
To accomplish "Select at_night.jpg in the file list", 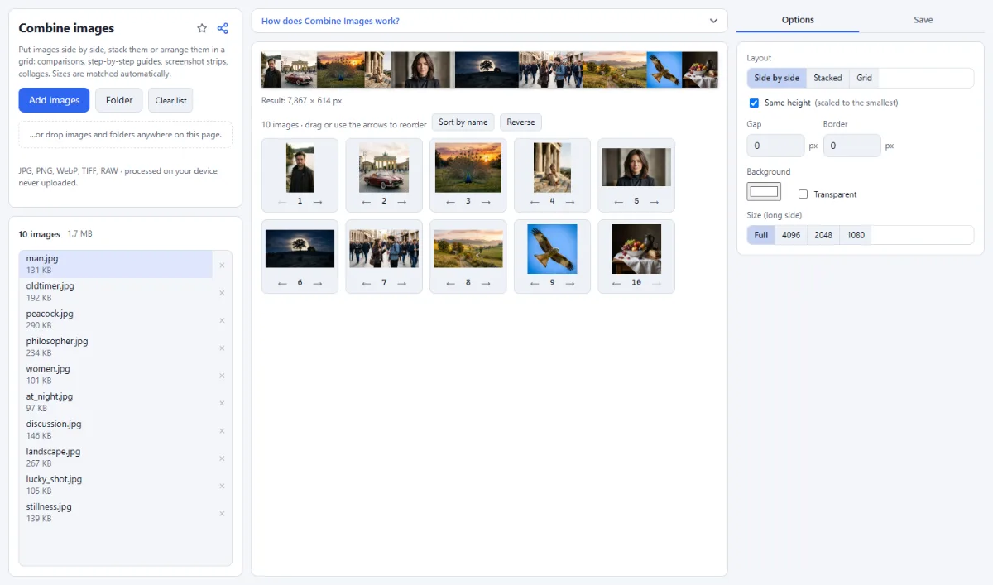I will [116, 402].
